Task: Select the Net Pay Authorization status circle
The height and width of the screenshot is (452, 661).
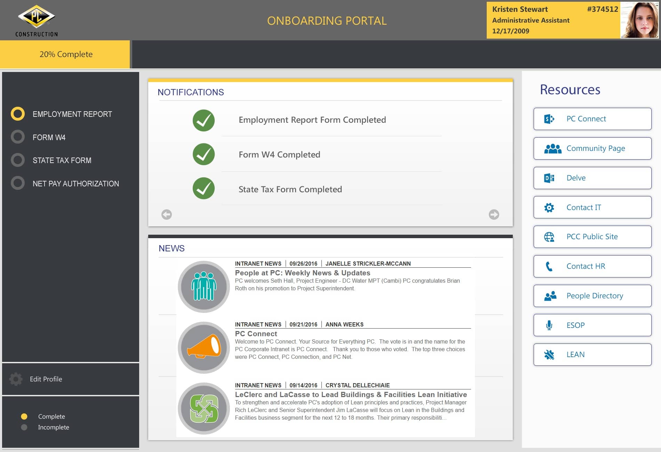Action: point(18,183)
